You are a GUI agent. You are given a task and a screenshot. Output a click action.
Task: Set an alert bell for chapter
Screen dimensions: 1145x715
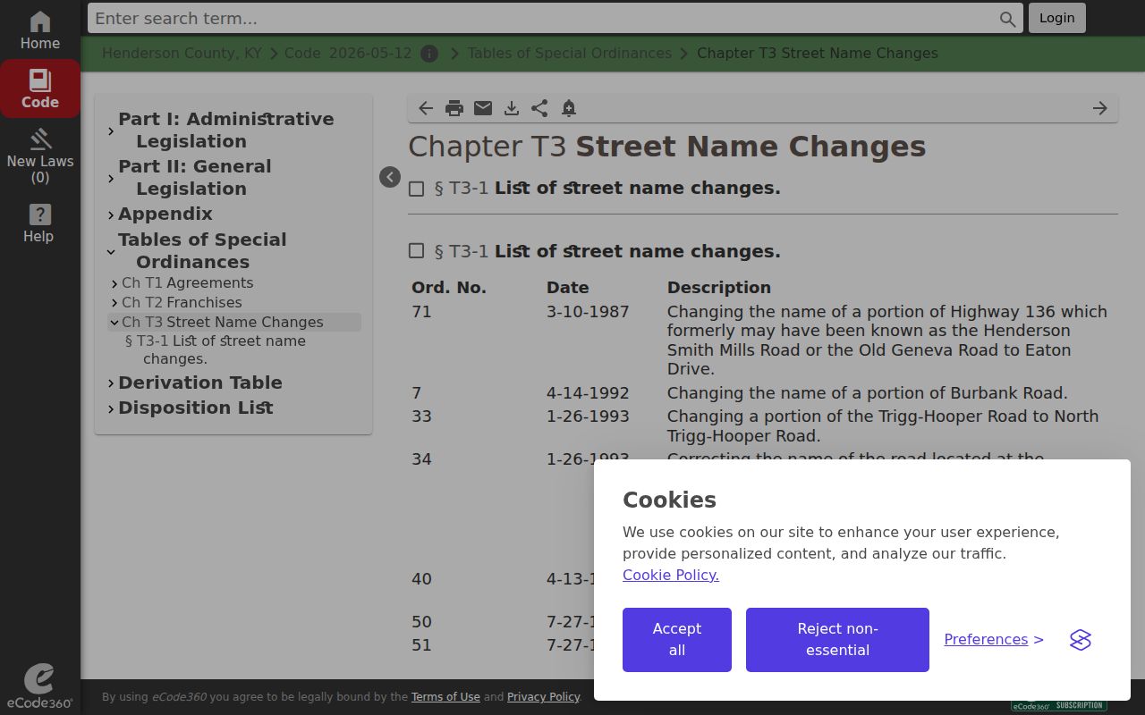[x=569, y=108]
